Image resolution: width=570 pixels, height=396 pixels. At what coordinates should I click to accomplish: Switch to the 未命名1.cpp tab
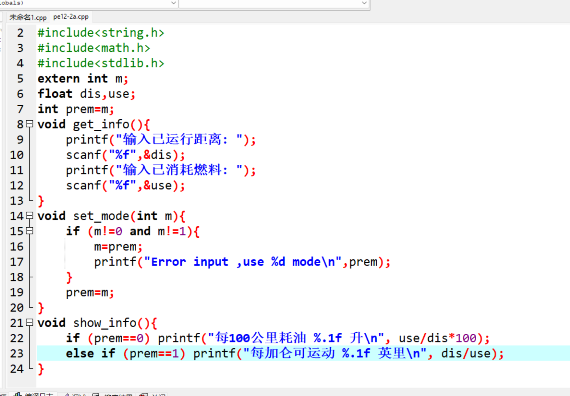pos(28,17)
